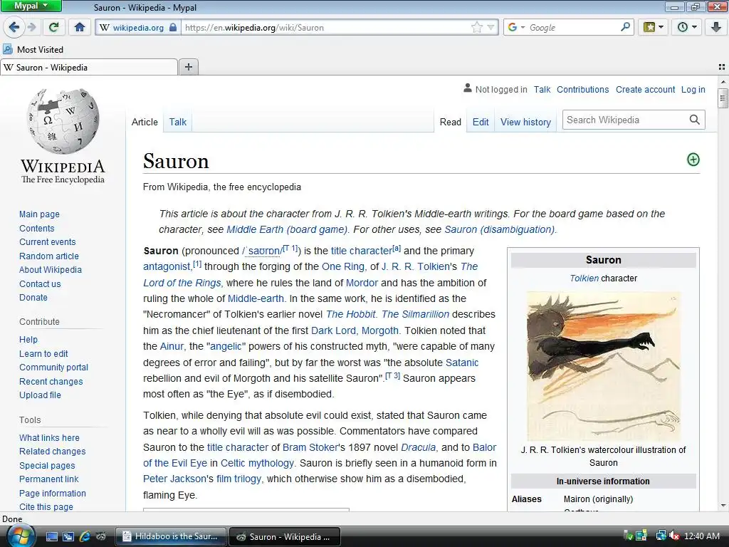Open the Recent changes link
This screenshot has height=547, width=729.
(x=51, y=382)
